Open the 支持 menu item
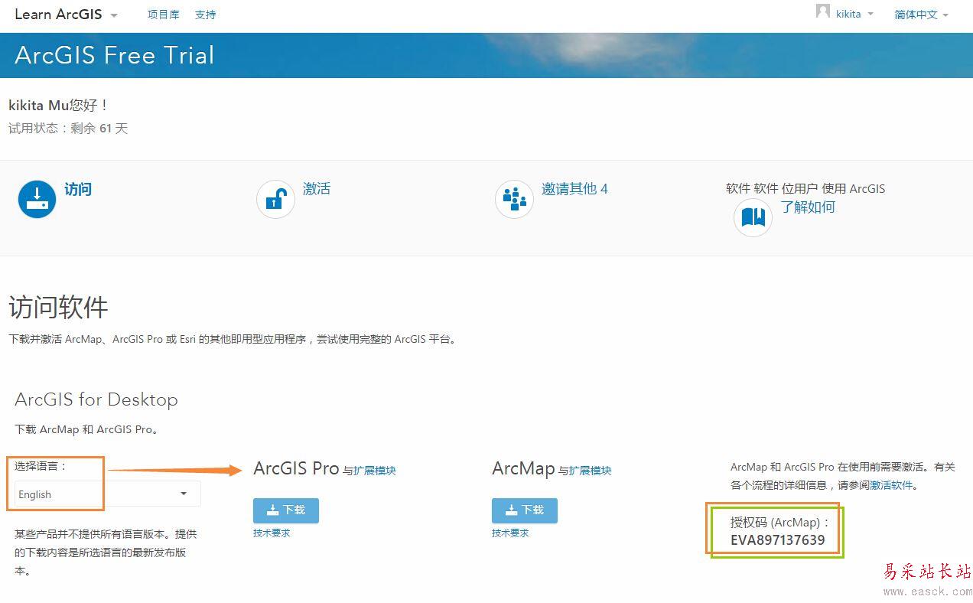 tap(205, 15)
